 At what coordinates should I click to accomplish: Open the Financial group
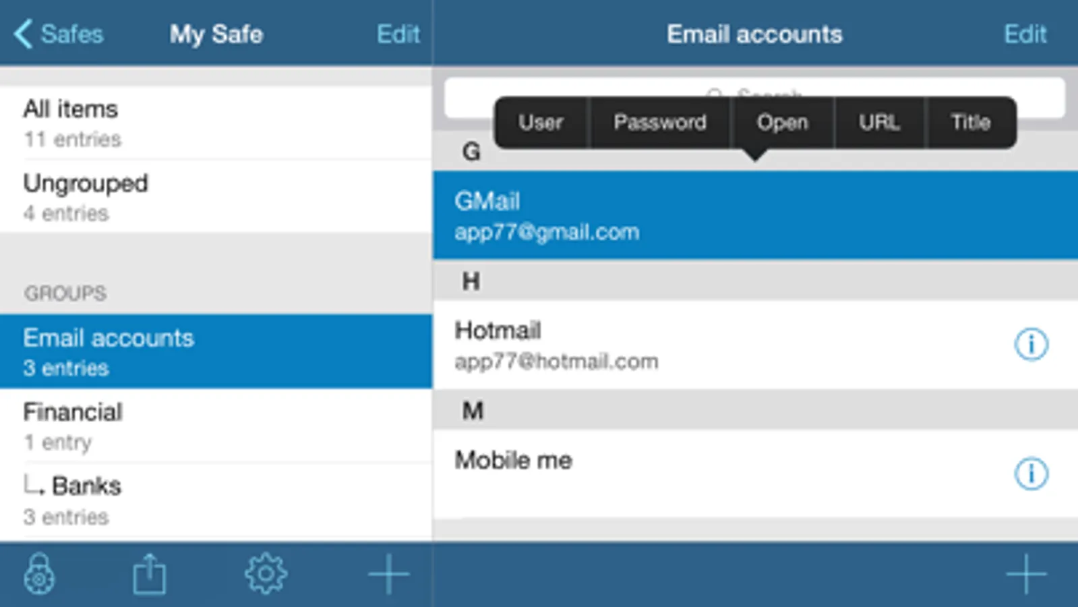pyautogui.click(x=216, y=426)
